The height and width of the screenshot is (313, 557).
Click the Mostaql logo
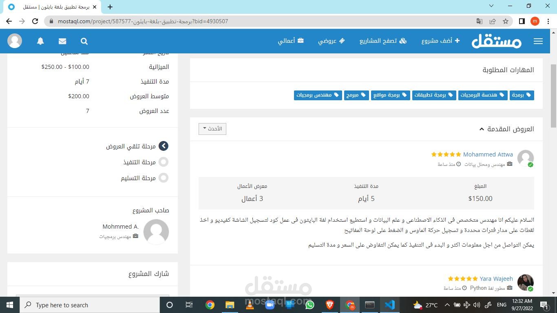(497, 41)
